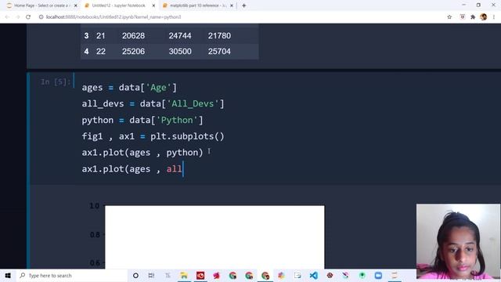
Task: Close the Home Page tab
Action: tap(75, 5)
